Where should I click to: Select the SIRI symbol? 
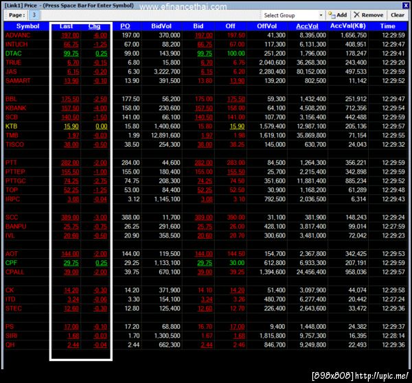click(11, 336)
